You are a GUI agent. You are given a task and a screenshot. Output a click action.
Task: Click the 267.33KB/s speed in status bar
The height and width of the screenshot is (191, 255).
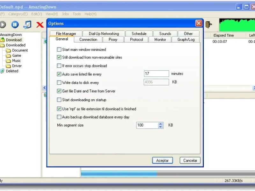pyautogui.click(x=234, y=180)
